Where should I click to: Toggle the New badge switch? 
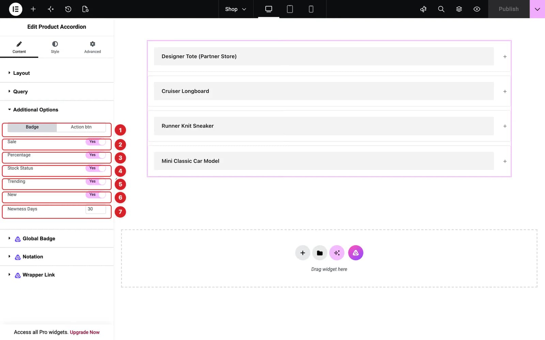coord(96,195)
